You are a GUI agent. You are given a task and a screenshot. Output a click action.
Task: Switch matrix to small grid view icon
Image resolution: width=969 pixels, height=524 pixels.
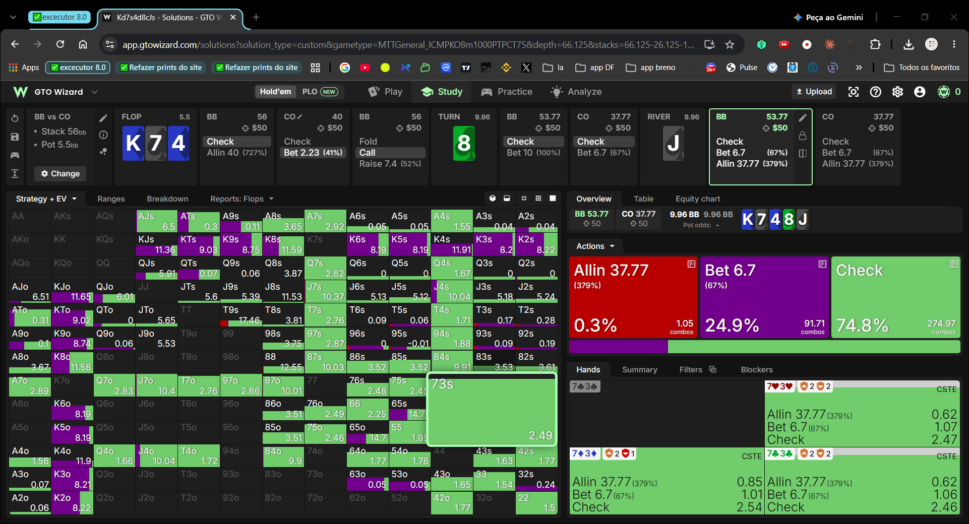point(538,199)
